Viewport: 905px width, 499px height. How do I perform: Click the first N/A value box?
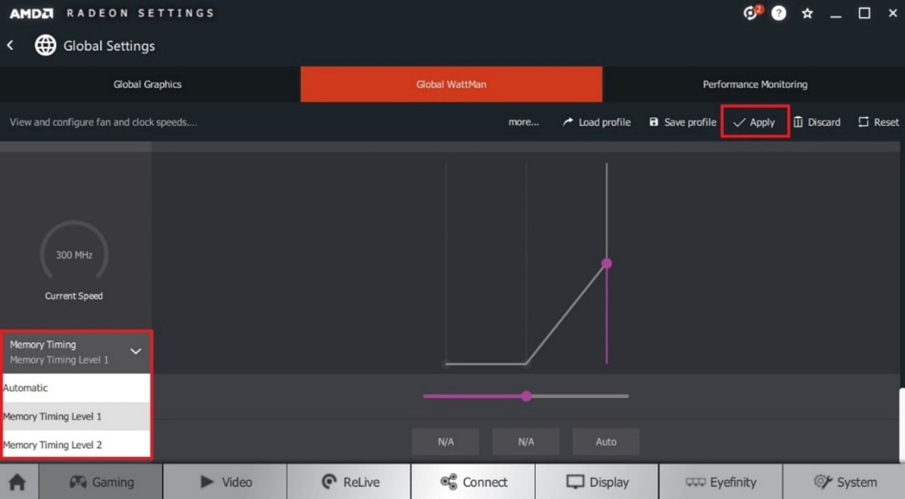(446, 442)
